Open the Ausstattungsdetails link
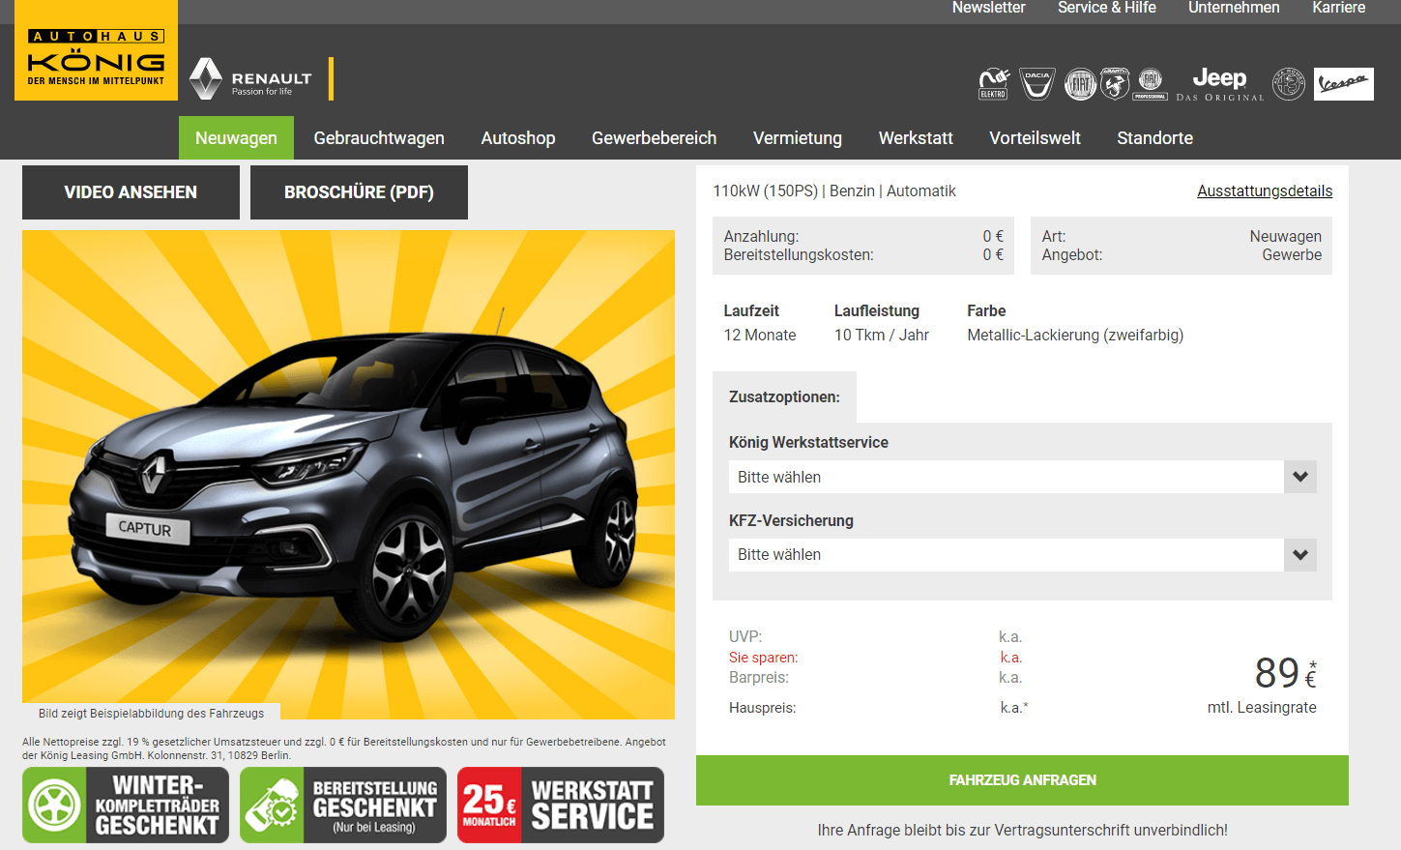 click(x=1265, y=191)
